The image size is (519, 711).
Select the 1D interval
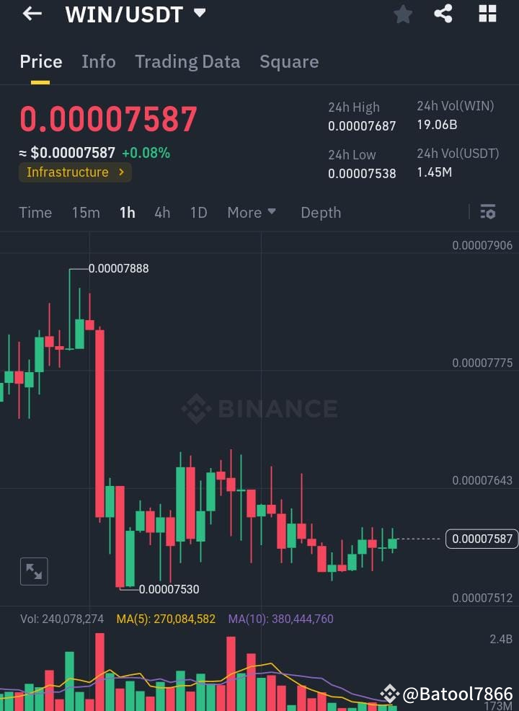(198, 212)
